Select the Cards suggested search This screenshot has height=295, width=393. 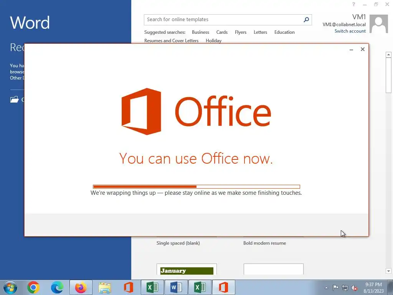tap(222, 32)
